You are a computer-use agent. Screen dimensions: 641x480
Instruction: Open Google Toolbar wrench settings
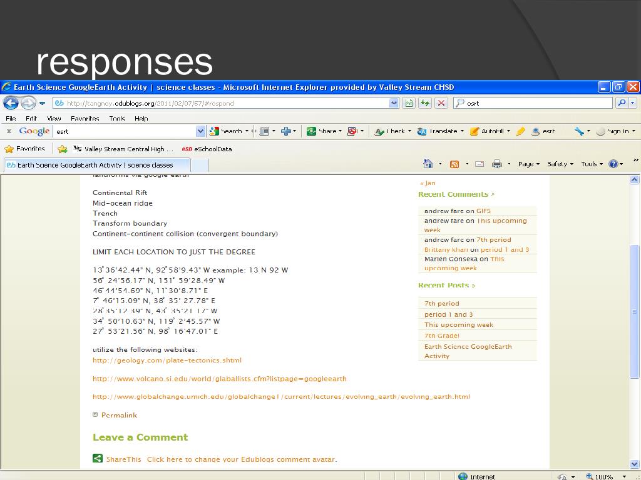coord(579,131)
